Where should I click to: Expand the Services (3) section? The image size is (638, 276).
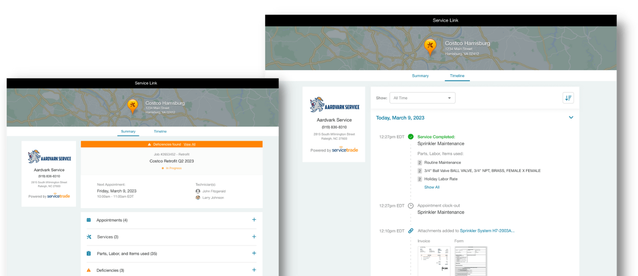254,237
